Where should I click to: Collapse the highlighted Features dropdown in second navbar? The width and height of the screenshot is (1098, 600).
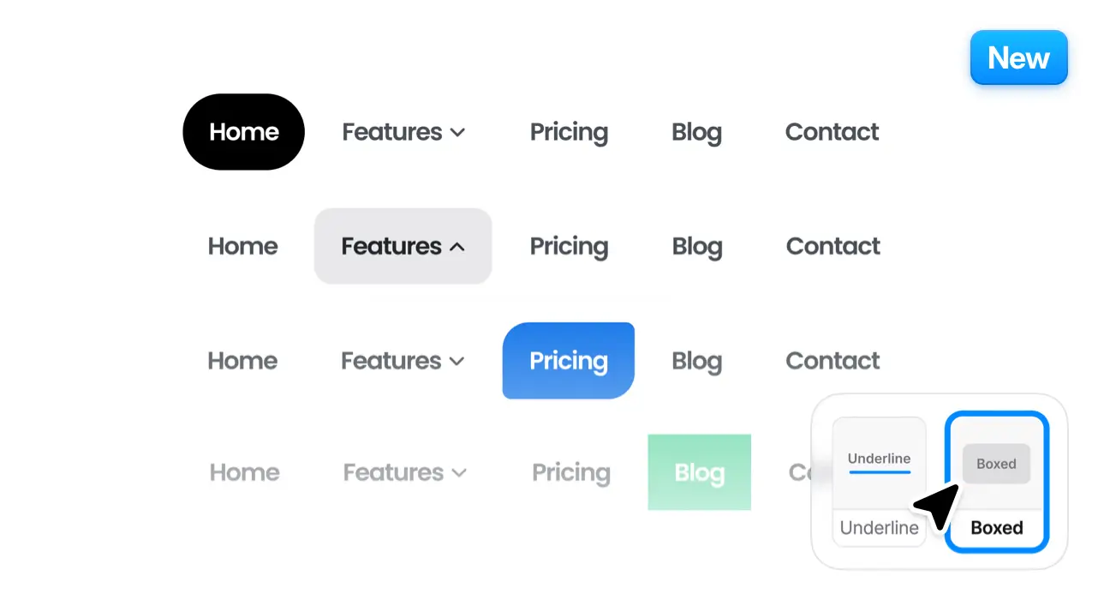coord(457,247)
